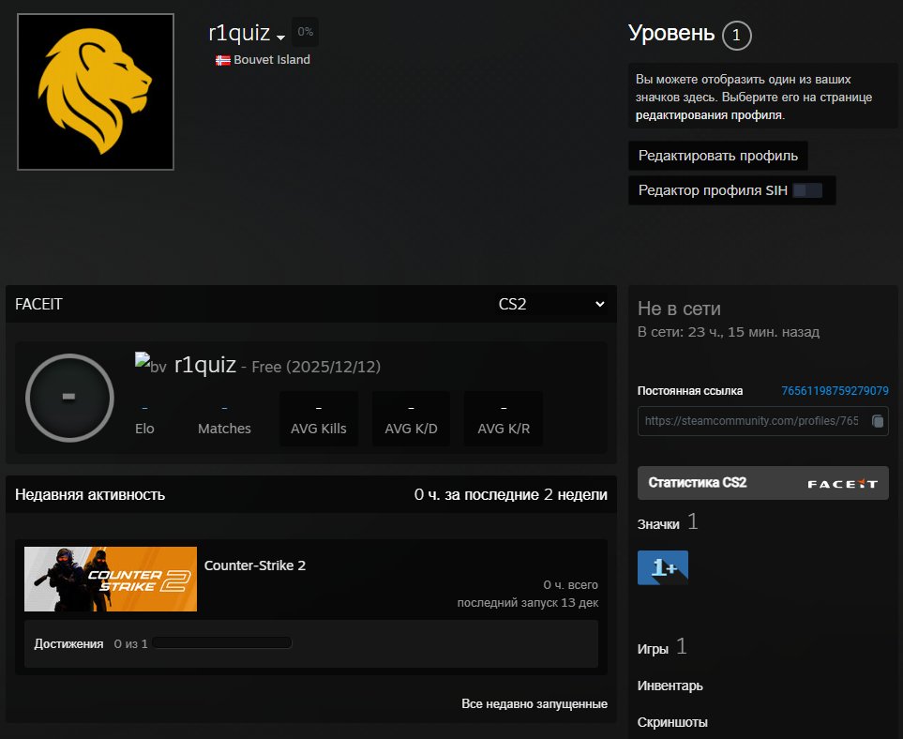Click the copy icon next to the profile URL
The height and width of the screenshot is (739, 903).
[878, 421]
